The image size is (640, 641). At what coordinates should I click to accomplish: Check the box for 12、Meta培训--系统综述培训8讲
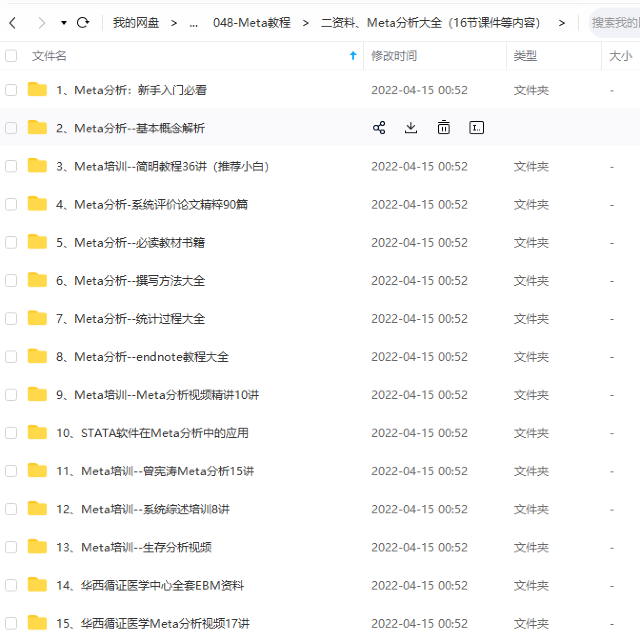click(x=11, y=509)
